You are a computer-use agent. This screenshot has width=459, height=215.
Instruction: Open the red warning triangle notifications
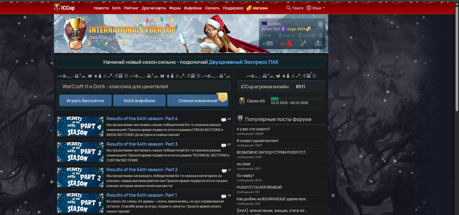click(289, 44)
